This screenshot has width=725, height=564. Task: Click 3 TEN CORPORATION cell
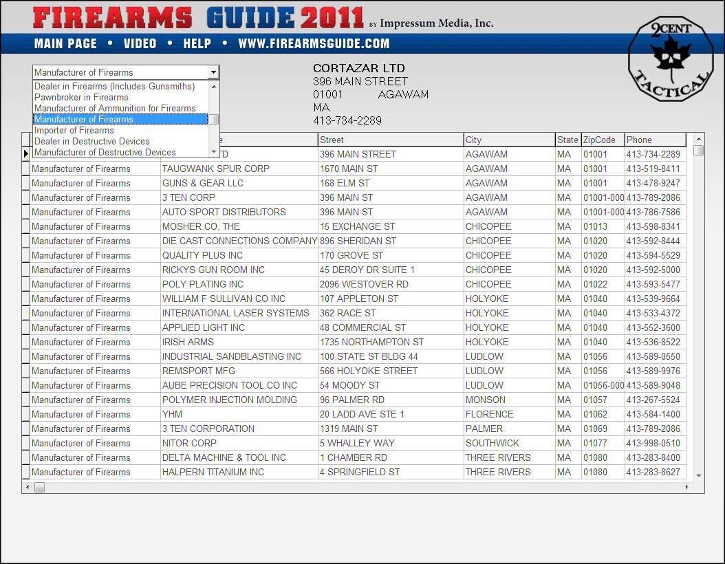[x=239, y=429]
